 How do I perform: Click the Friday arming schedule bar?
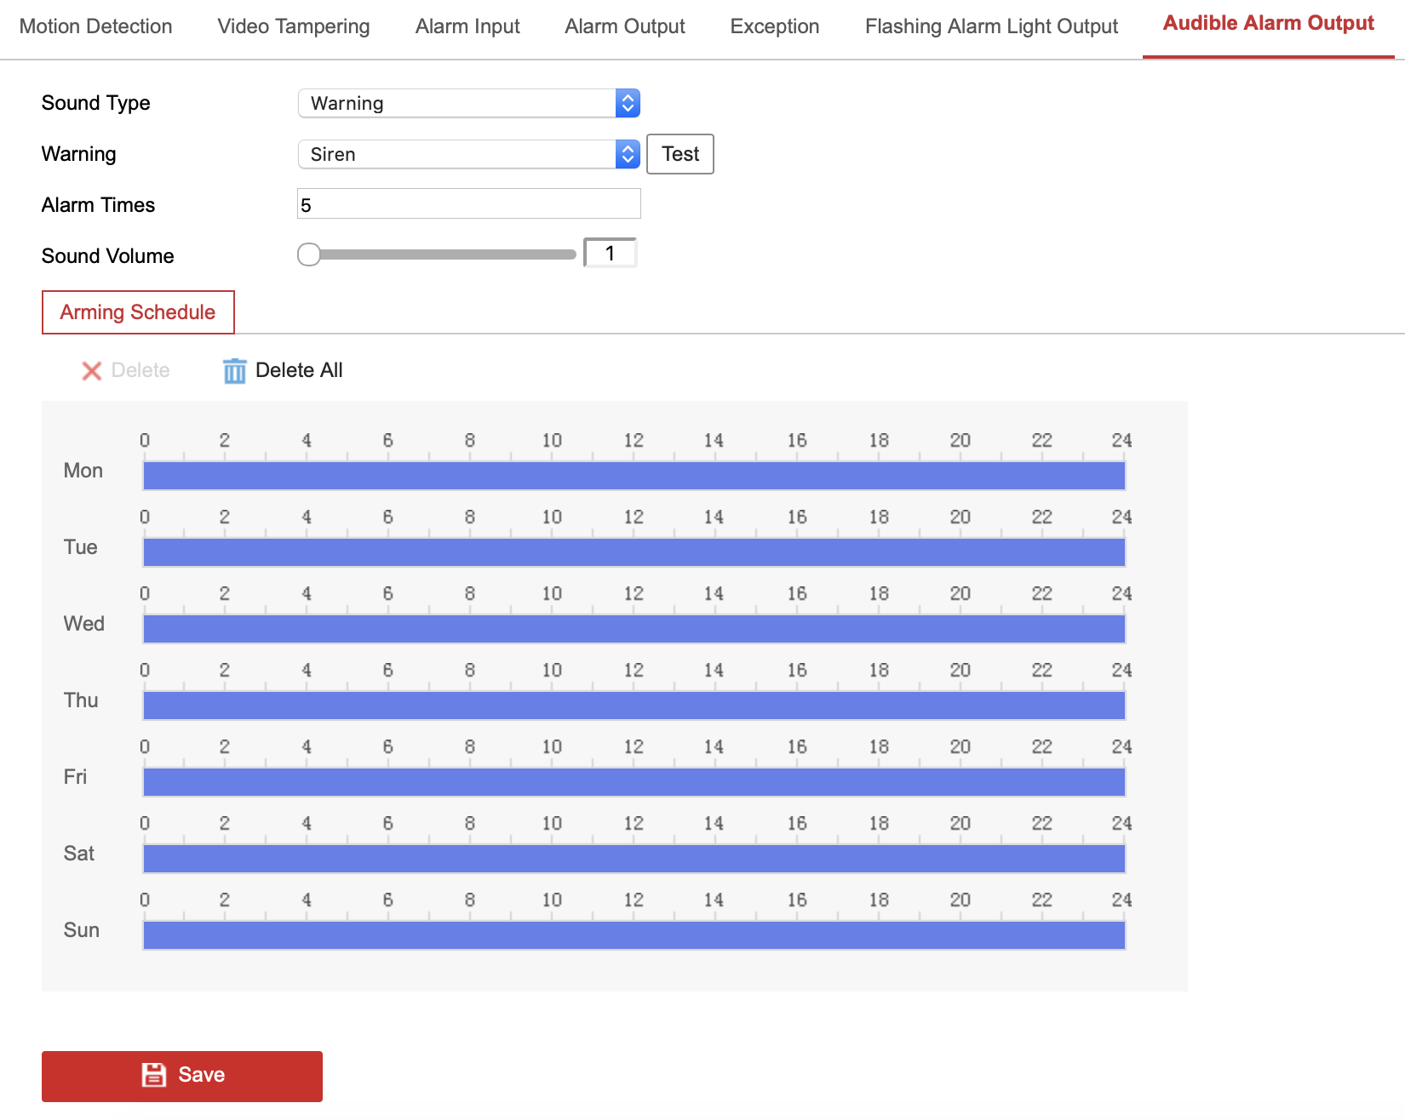634,782
